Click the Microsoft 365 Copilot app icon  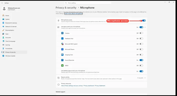point(62,44)
